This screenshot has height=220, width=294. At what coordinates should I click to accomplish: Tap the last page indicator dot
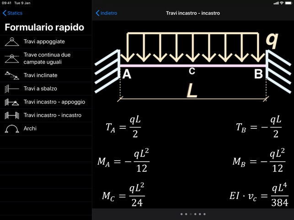pos(204,214)
